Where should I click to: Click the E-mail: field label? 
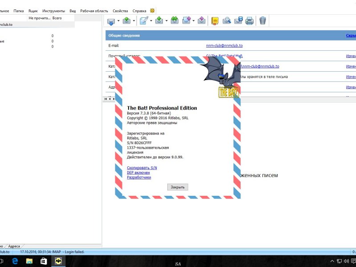tap(113, 46)
